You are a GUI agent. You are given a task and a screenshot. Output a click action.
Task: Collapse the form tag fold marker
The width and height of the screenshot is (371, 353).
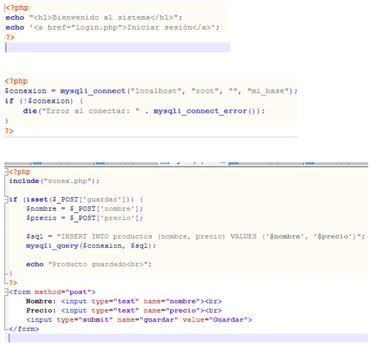point(6,292)
